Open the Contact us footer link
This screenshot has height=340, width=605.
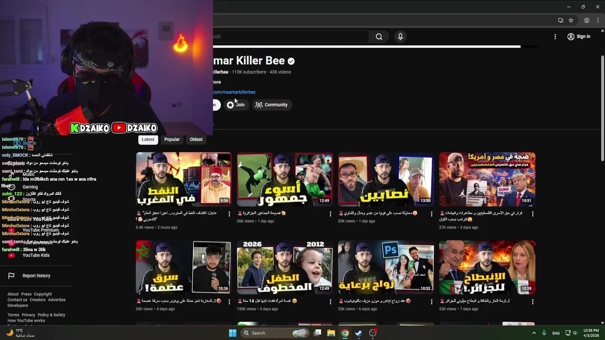click(17, 300)
